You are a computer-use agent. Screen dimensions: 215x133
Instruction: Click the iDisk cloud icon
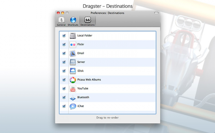click(73, 71)
